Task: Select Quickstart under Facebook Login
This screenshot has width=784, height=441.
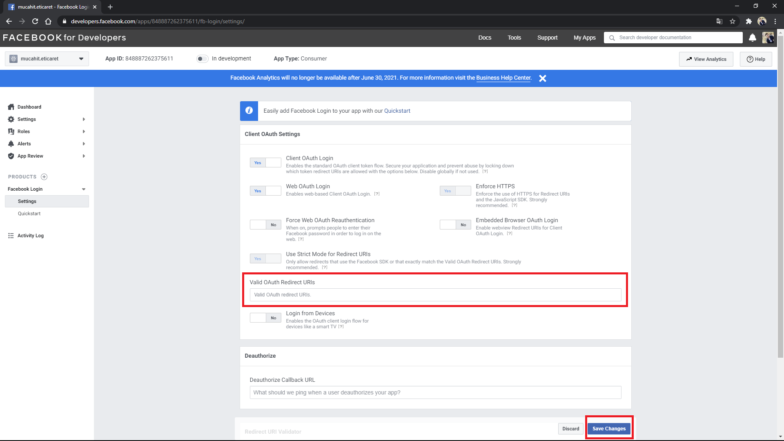Action: [x=29, y=214]
